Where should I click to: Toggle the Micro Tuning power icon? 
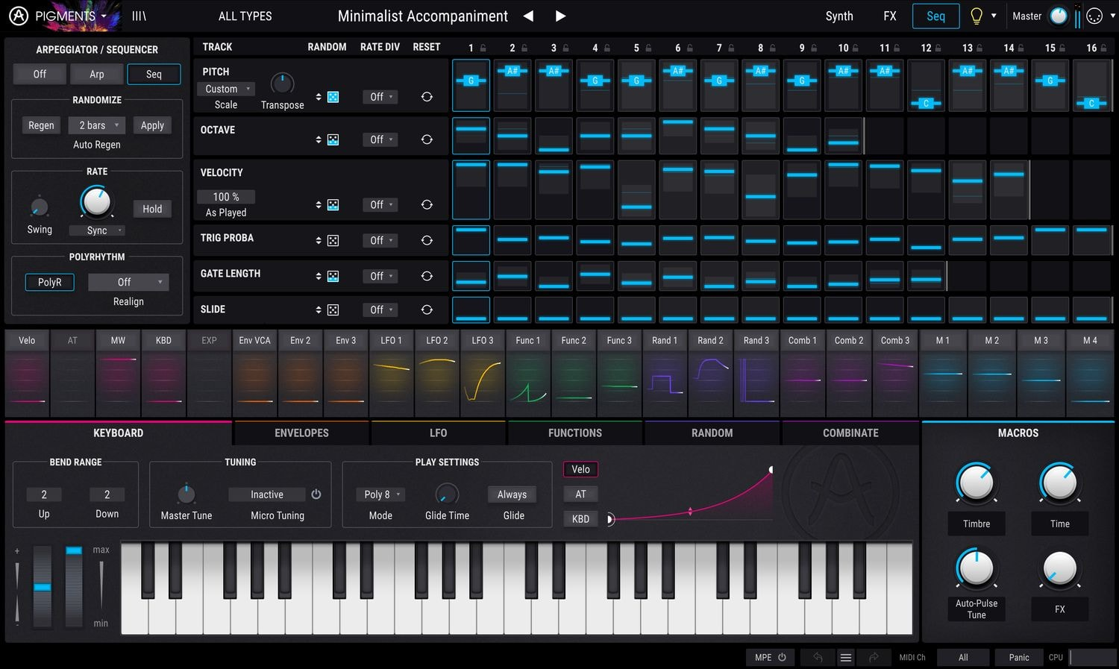tap(316, 494)
